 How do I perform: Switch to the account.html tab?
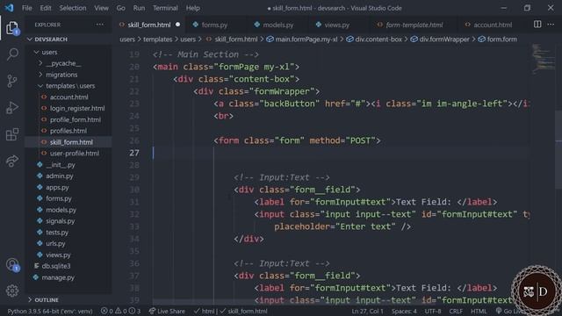pos(493,25)
